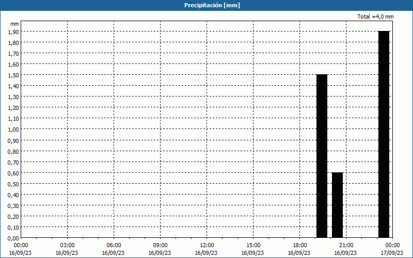Click the 06:00 time axis label
This screenshot has width=413, height=258.
pos(114,246)
